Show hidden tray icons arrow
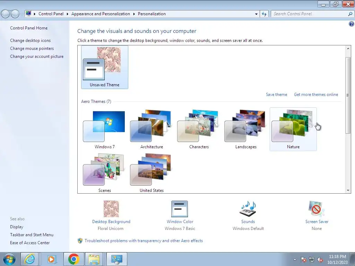This screenshot has height=266, width=355. tap(295, 259)
